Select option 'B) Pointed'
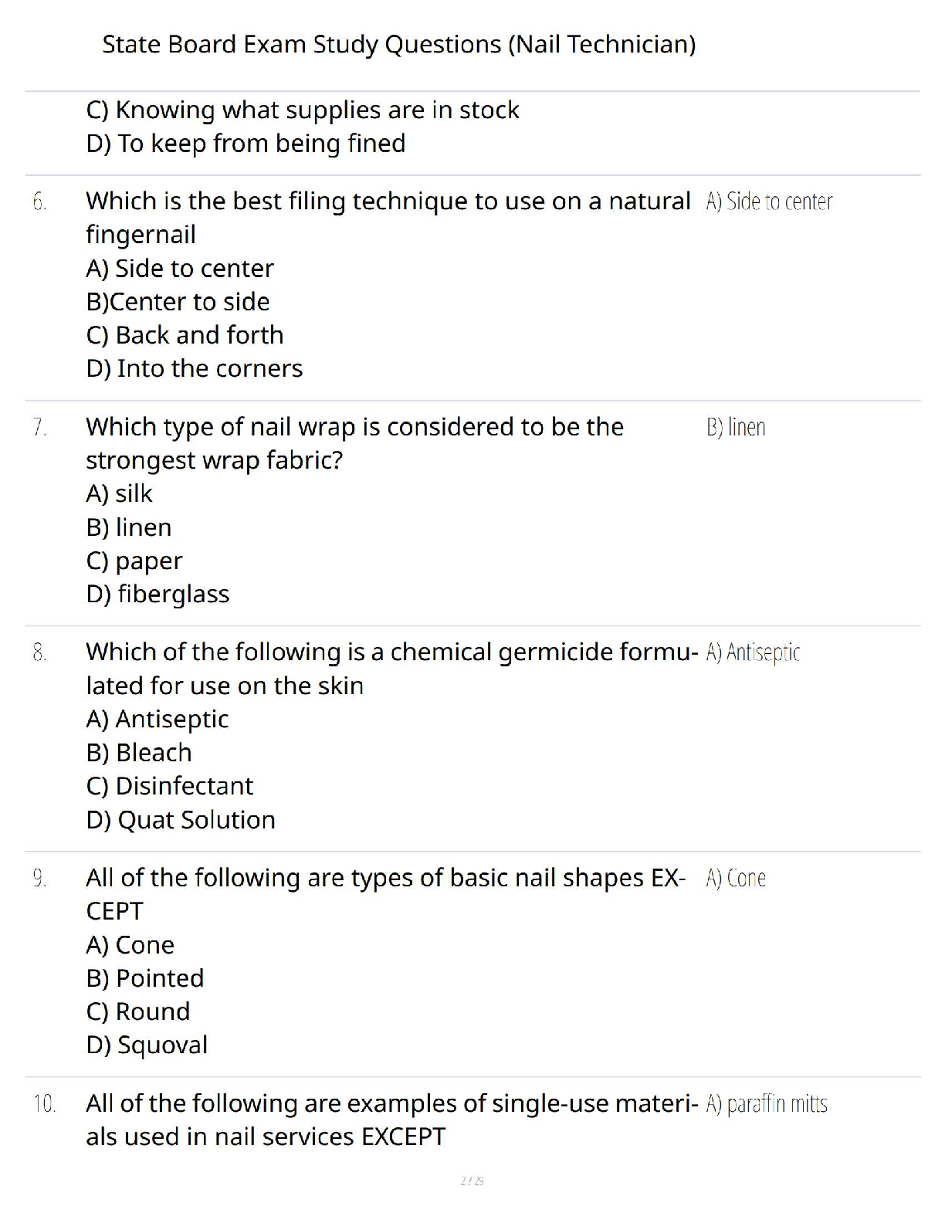This screenshot has height=1223, width=945. click(x=145, y=978)
